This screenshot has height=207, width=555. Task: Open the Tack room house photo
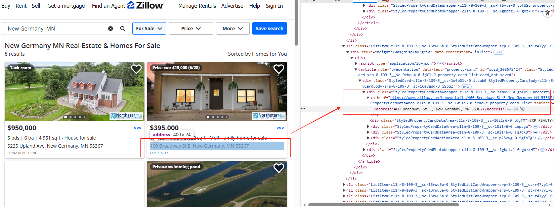point(75,91)
